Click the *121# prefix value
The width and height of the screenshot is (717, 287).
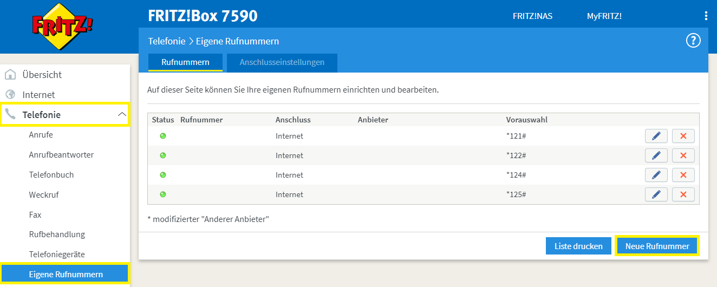point(516,136)
